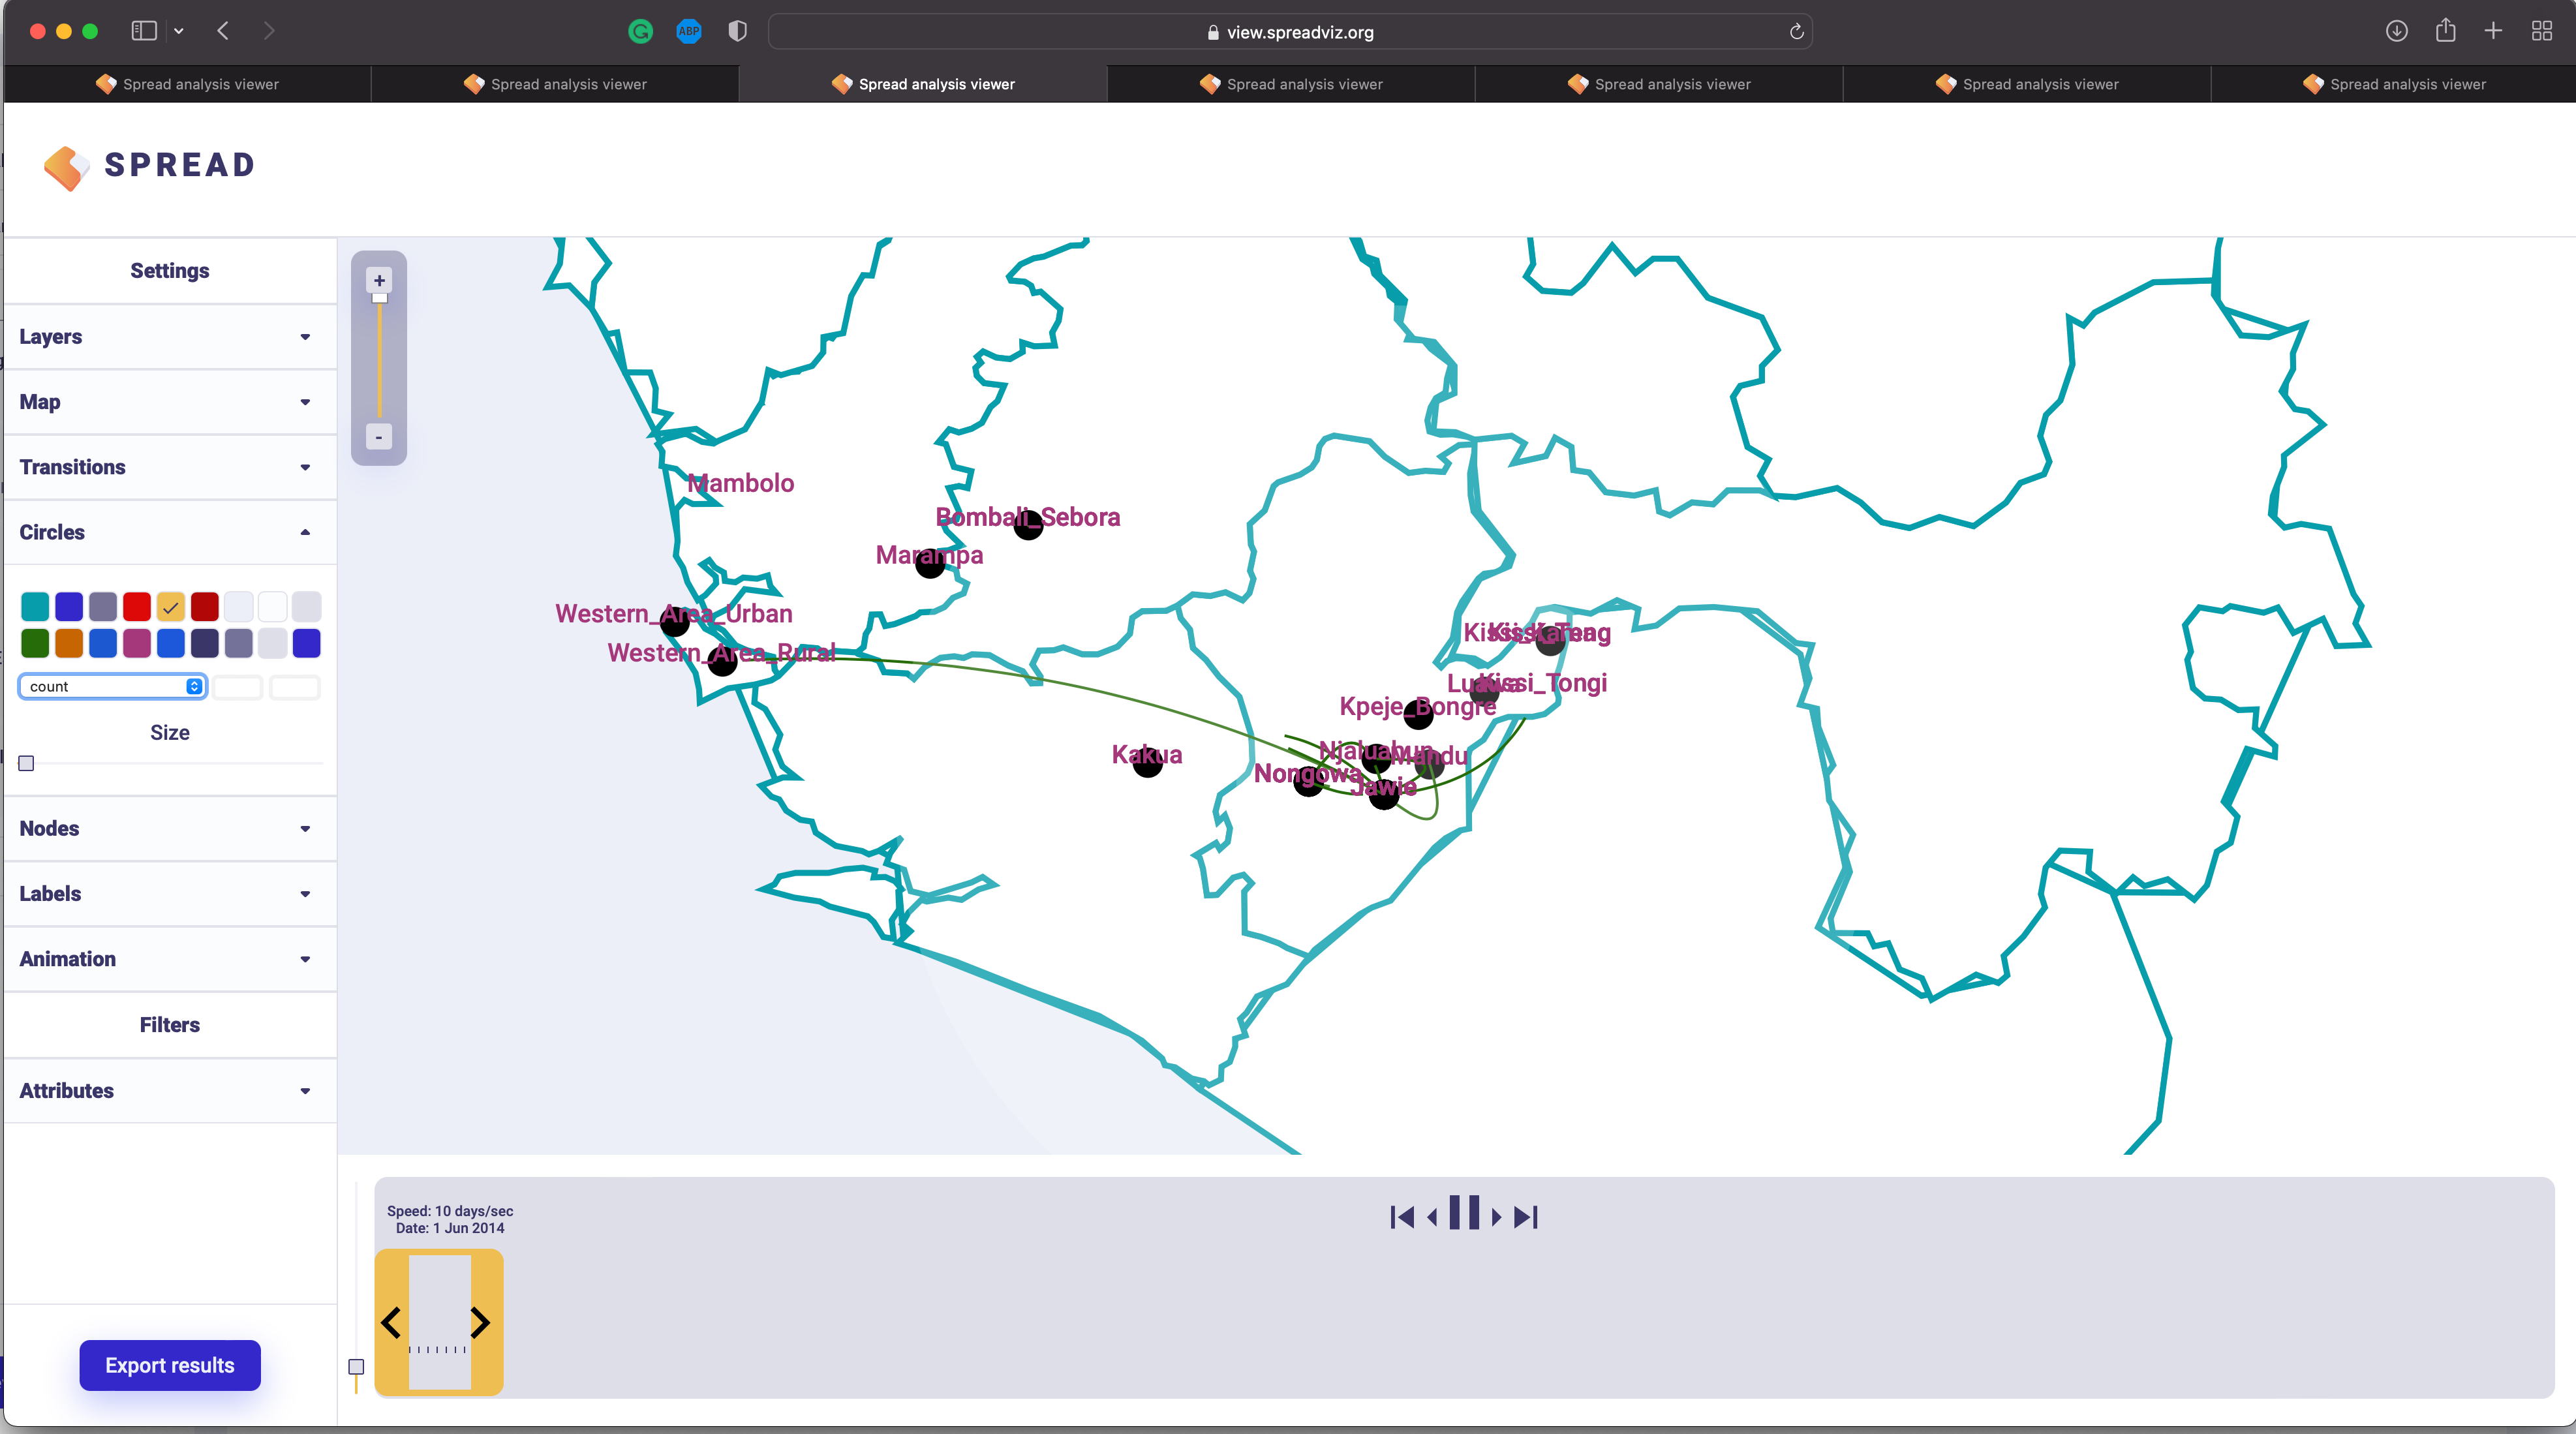Zoom in on the map with the plus control
This screenshot has width=2576, height=1434.
pos(379,280)
